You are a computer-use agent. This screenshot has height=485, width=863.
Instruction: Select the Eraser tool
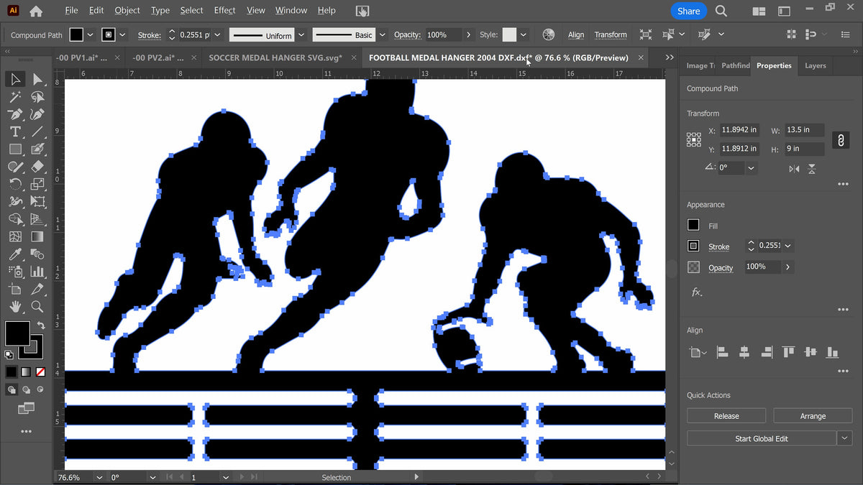[x=37, y=167]
